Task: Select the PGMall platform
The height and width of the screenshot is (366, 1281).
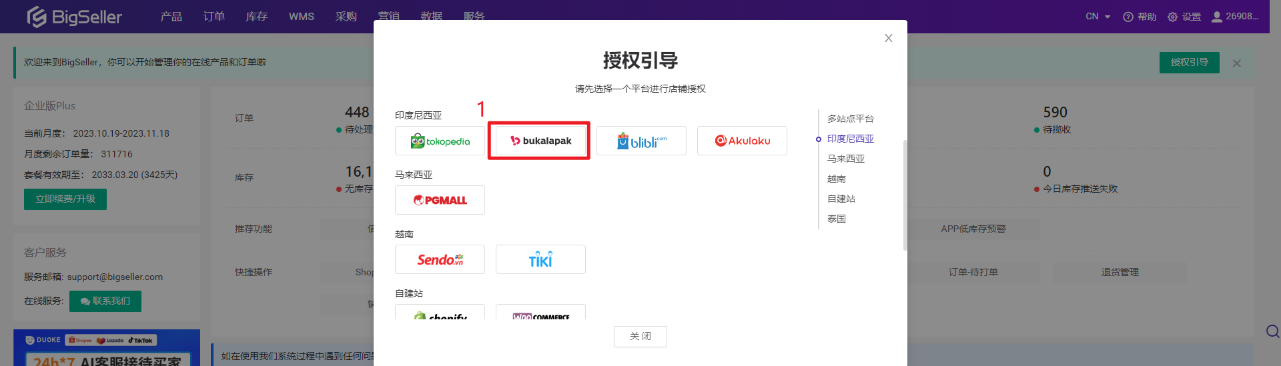Action: point(440,200)
